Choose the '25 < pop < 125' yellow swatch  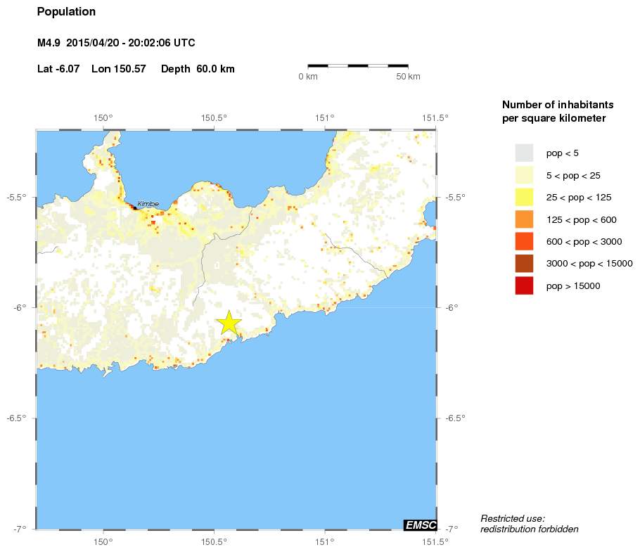(524, 197)
